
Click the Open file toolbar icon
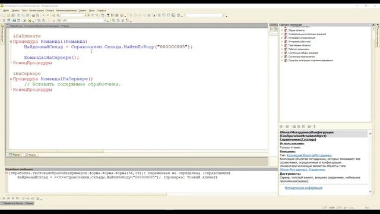click(8, 15)
